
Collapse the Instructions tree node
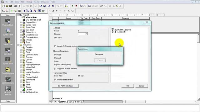[18, 45]
